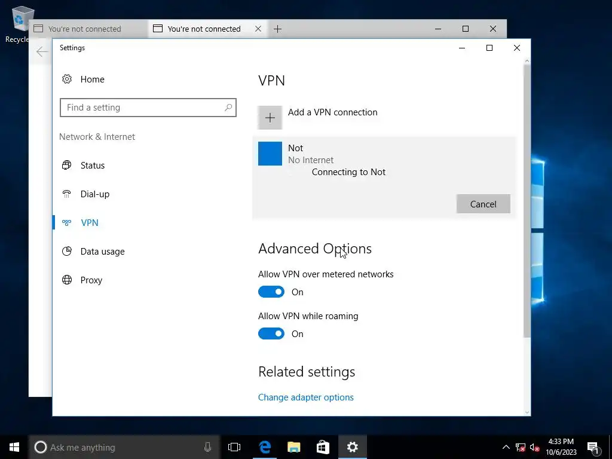Click the Home gear icon
Image resolution: width=612 pixels, height=459 pixels.
67,79
